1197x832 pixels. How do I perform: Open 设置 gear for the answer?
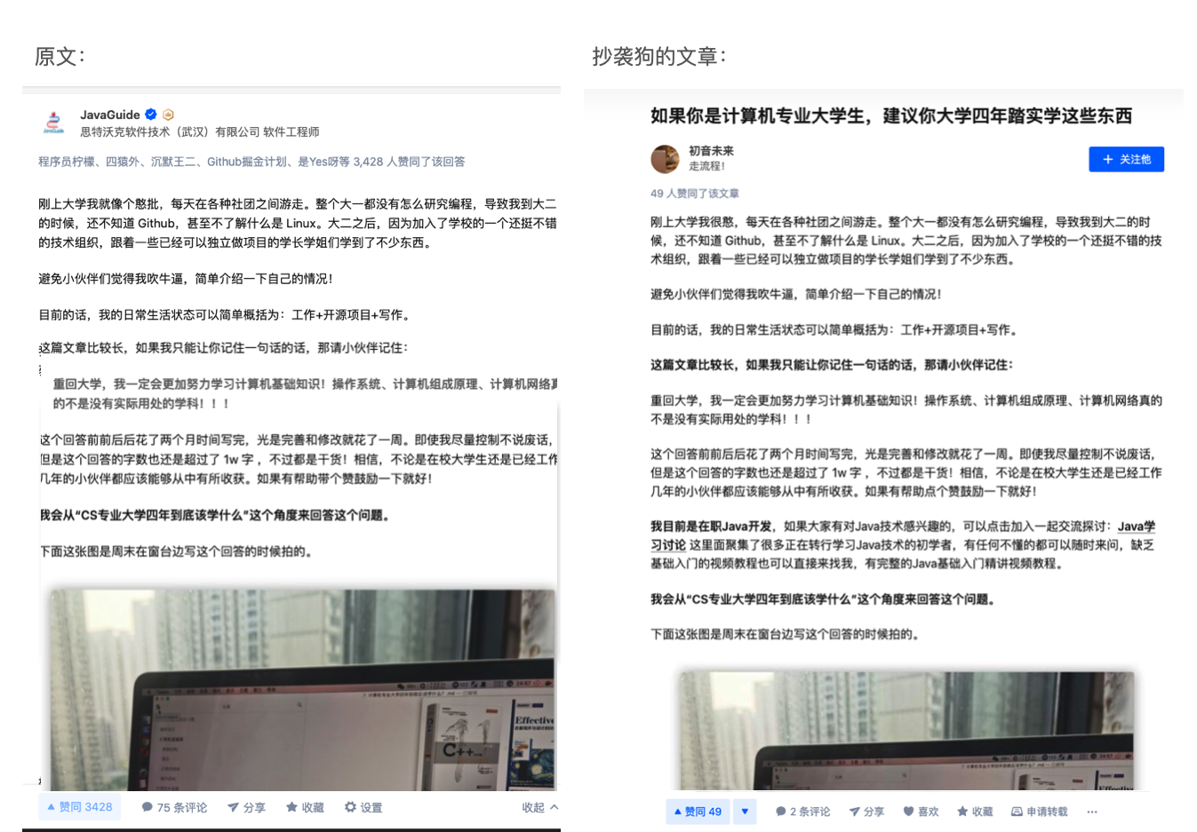click(363, 807)
